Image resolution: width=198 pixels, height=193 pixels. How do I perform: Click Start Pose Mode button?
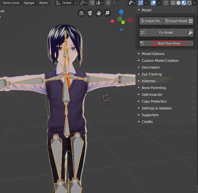[166, 43]
